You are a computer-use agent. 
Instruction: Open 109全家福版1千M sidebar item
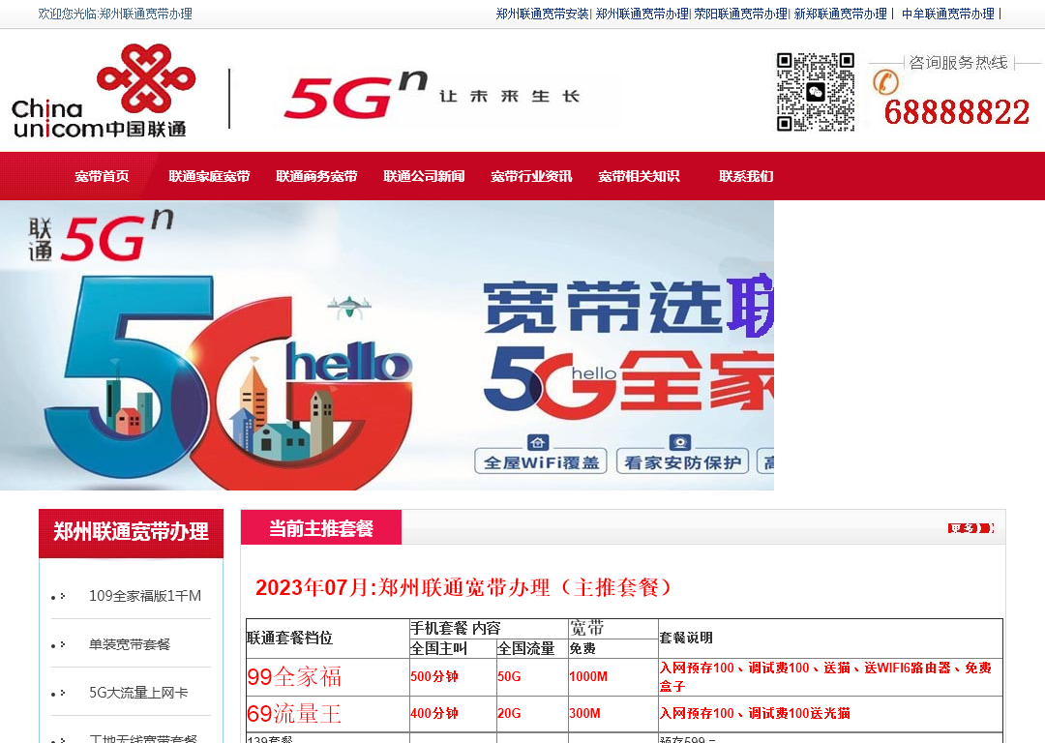144,596
